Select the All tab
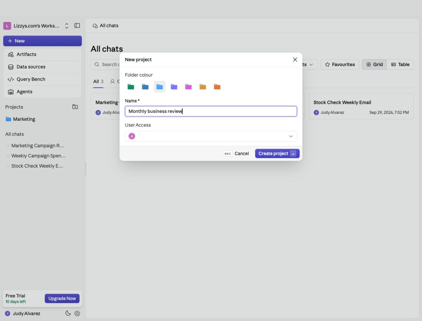 coord(98,82)
